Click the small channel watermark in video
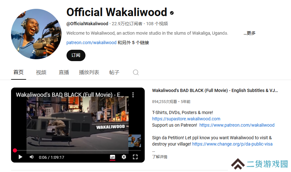This screenshot has height=172, width=291. pyautogui.click(x=135, y=141)
